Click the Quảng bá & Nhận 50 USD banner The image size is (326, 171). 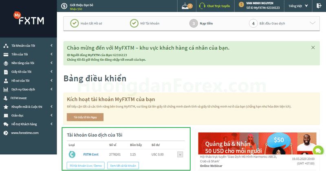click(257, 143)
